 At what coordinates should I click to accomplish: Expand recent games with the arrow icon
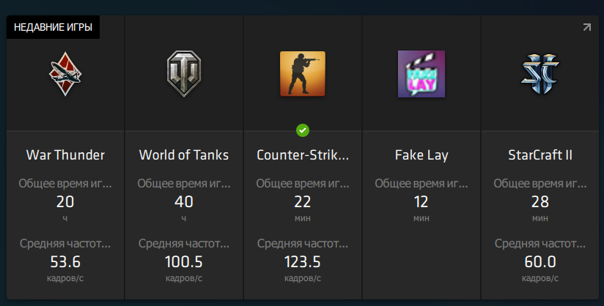pyautogui.click(x=586, y=27)
